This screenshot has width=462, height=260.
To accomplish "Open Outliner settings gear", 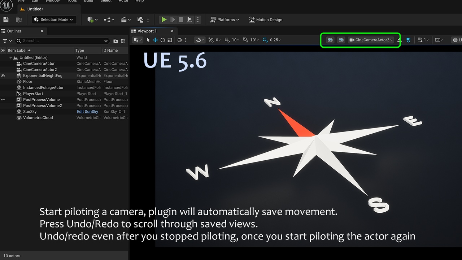I will point(123,41).
